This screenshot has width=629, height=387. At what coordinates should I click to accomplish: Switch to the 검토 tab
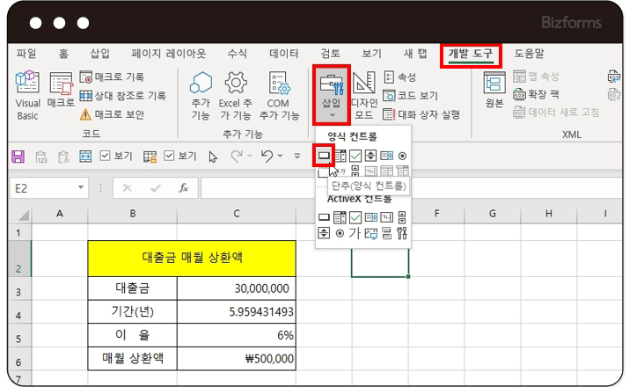[330, 54]
